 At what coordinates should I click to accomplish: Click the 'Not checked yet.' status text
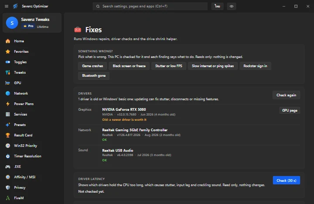91,192
